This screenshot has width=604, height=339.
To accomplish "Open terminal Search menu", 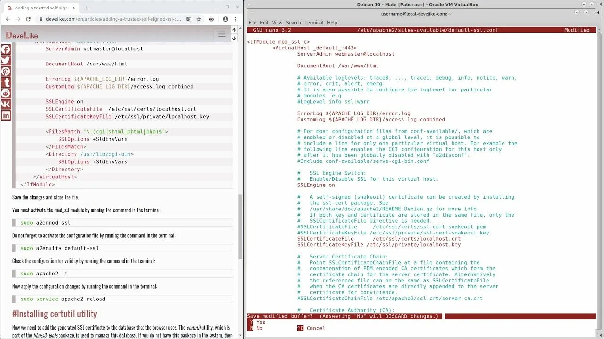I will pos(294,23).
